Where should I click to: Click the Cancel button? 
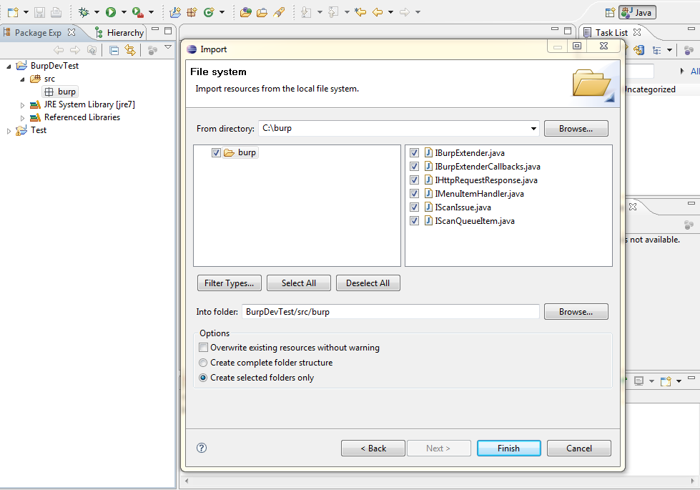tap(579, 448)
